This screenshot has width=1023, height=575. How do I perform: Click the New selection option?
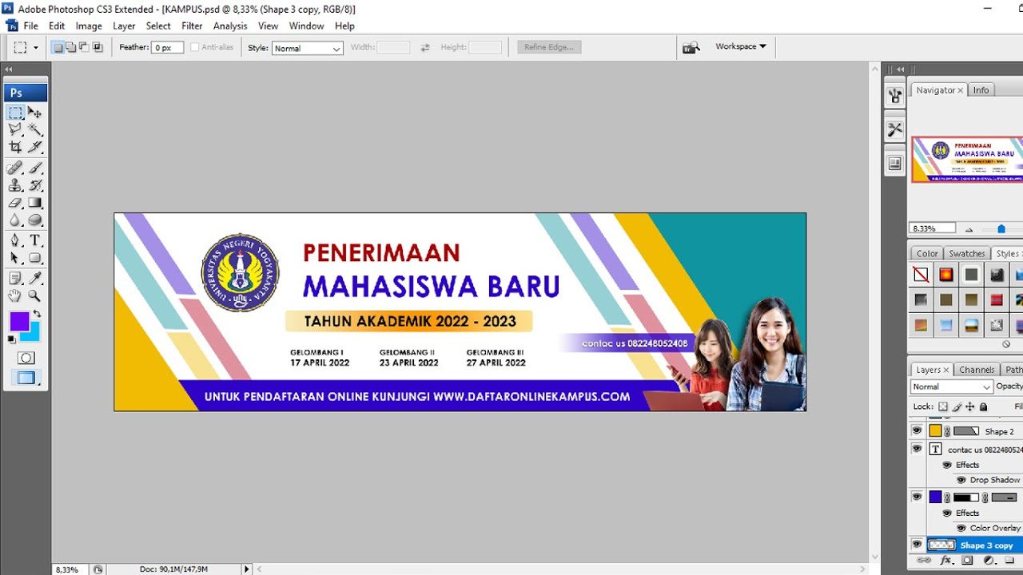click(58, 47)
